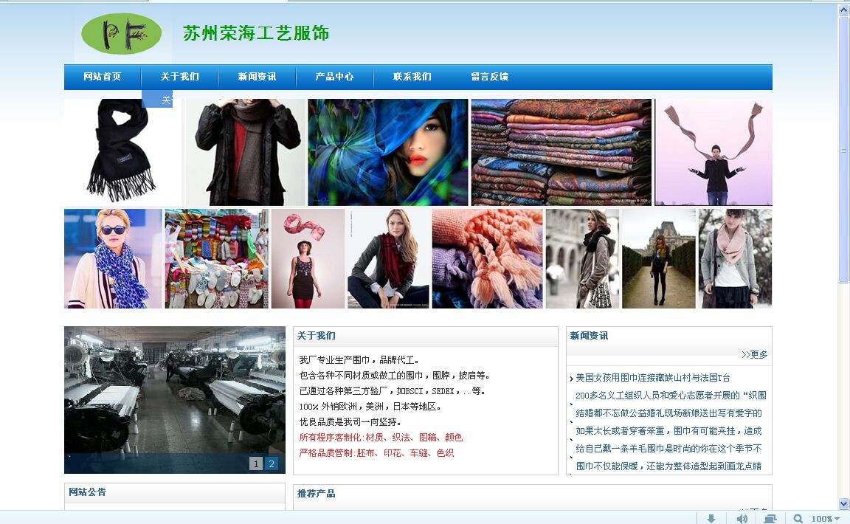Click black fringed scarf banner image

(x=122, y=153)
